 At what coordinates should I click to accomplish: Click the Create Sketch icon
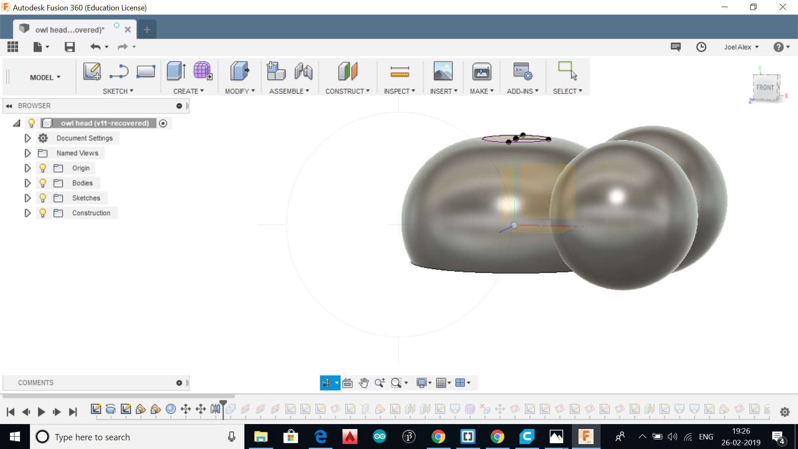tap(92, 71)
